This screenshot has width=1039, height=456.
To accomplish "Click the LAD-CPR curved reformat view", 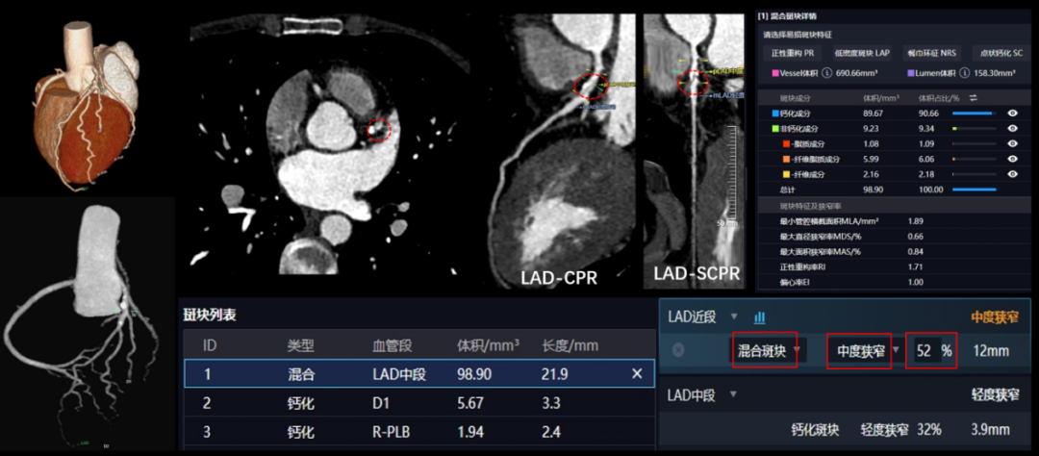I will [564, 152].
